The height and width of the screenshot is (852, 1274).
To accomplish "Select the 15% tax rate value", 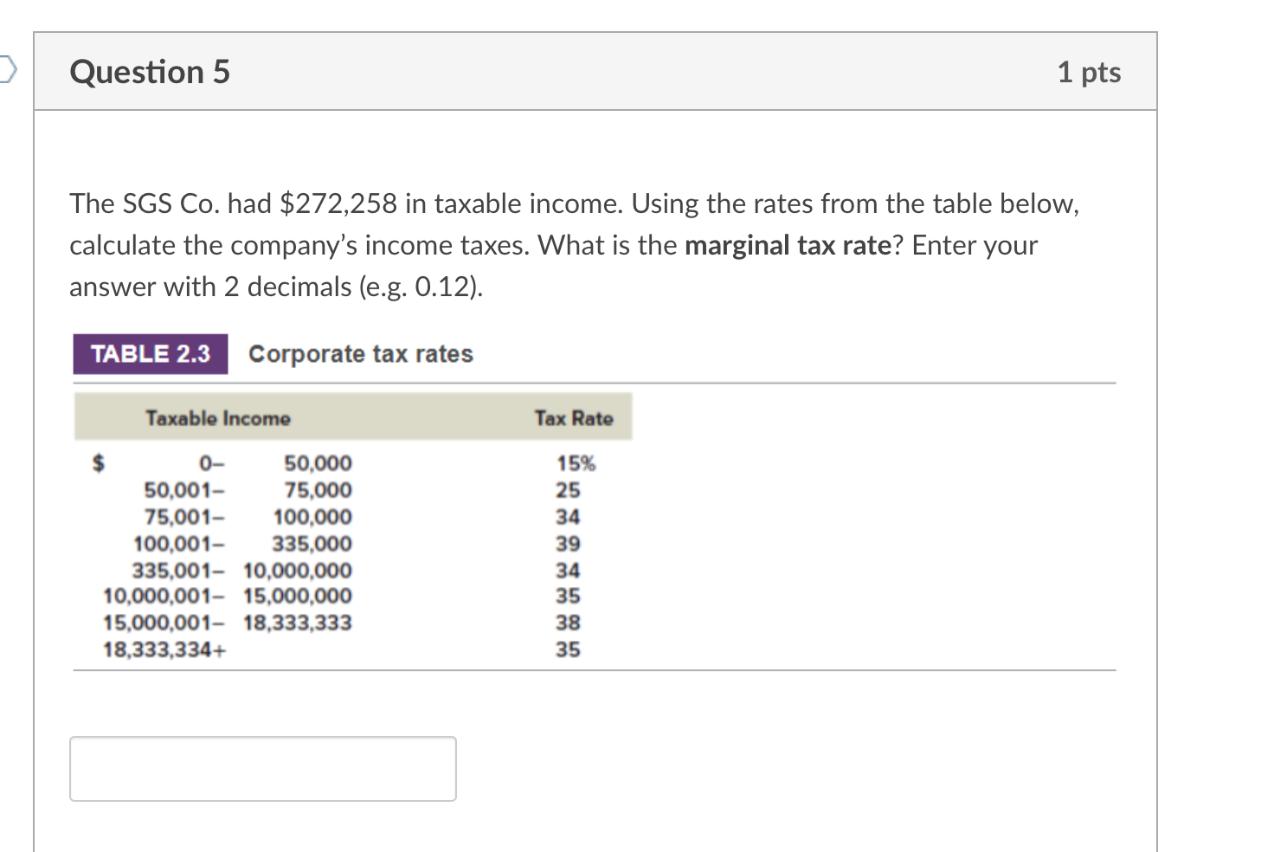I will (x=576, y=463).
